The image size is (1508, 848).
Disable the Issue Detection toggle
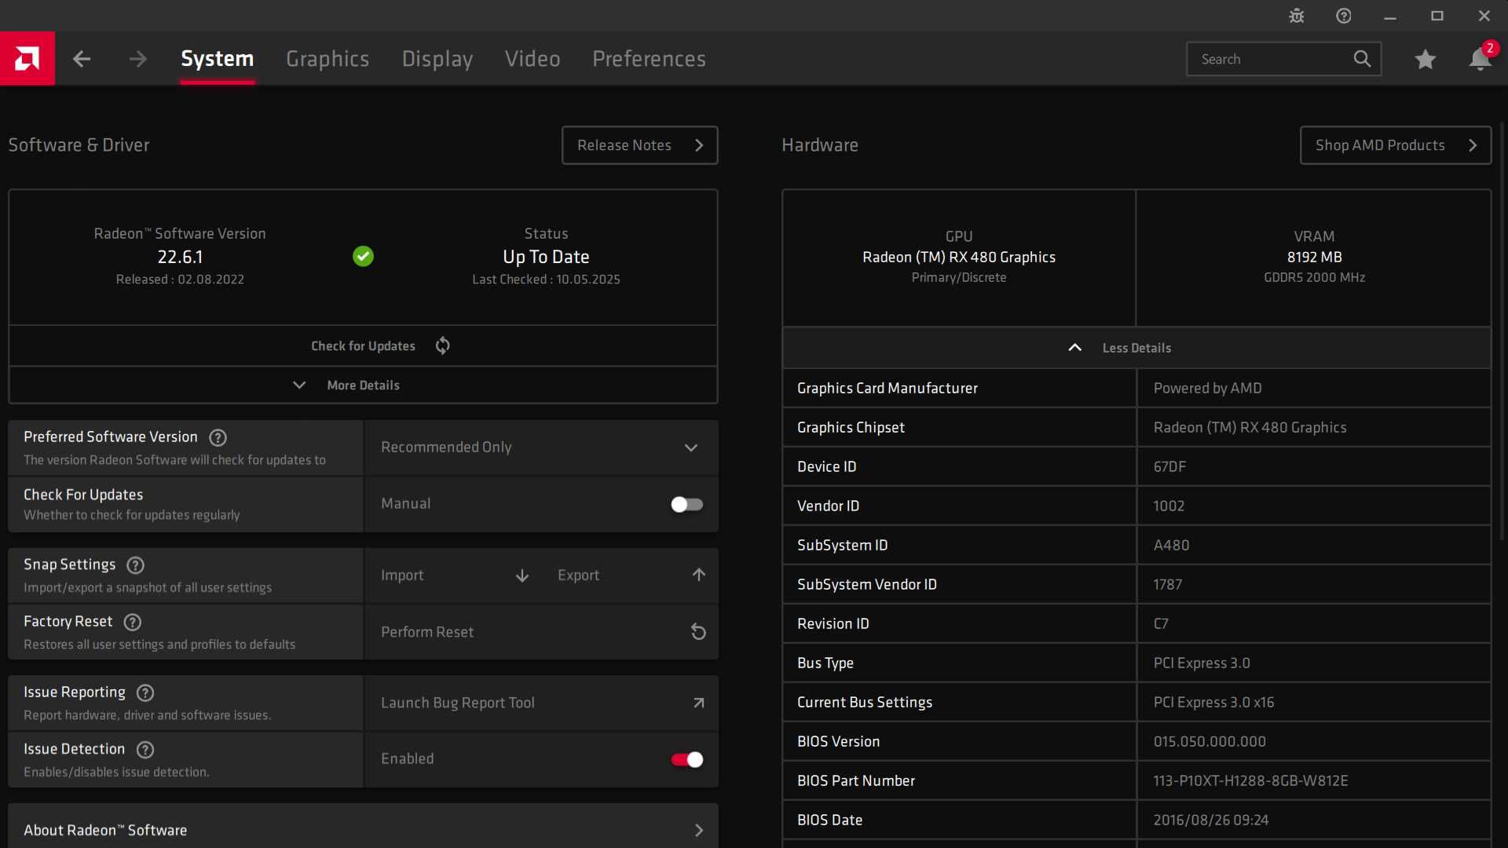coord(686,759)
